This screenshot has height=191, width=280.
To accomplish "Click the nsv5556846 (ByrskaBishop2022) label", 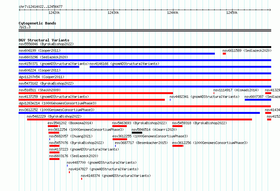I will [46, 44].
